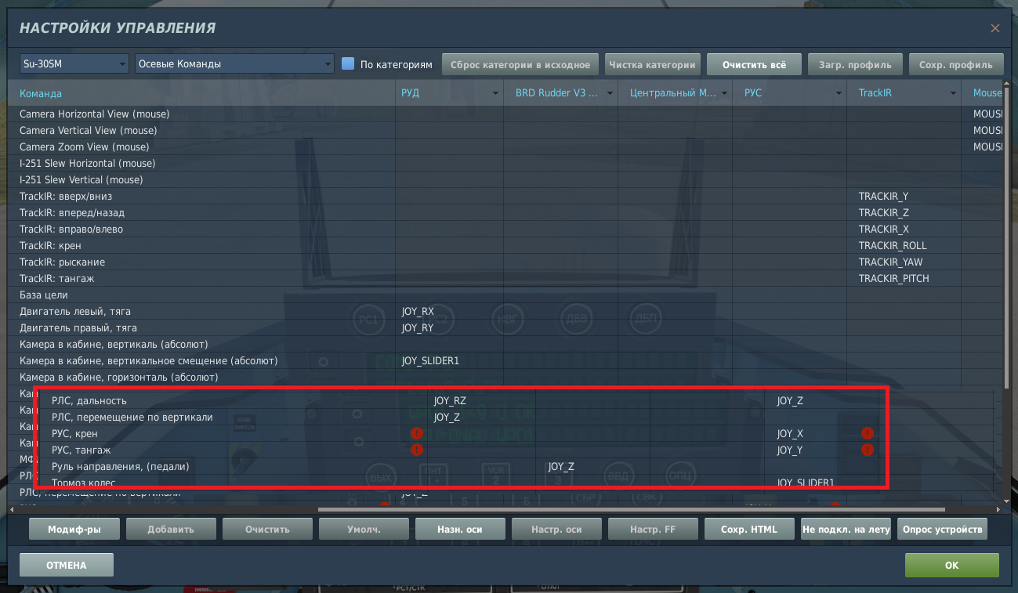Expand the BRD Rudder V3 column arrow
Image resolution: width=1018 pixels, height=593 pixels.
coord(610,93)
